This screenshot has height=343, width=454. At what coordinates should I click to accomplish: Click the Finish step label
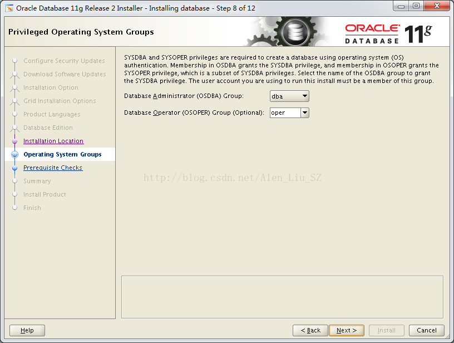[x=32, y=208]
